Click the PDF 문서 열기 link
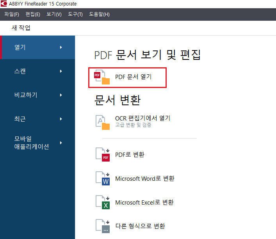276x239 pixels. 133,77
